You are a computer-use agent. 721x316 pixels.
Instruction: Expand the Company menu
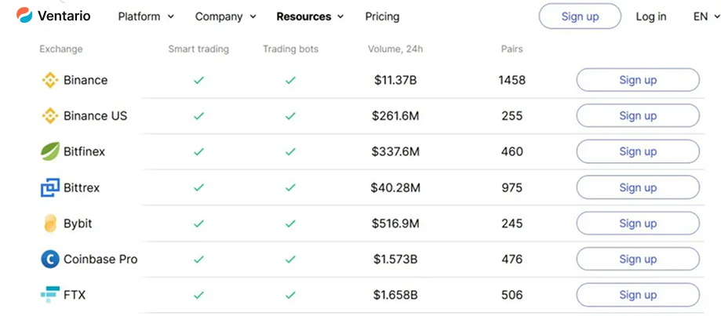[226, 16]
